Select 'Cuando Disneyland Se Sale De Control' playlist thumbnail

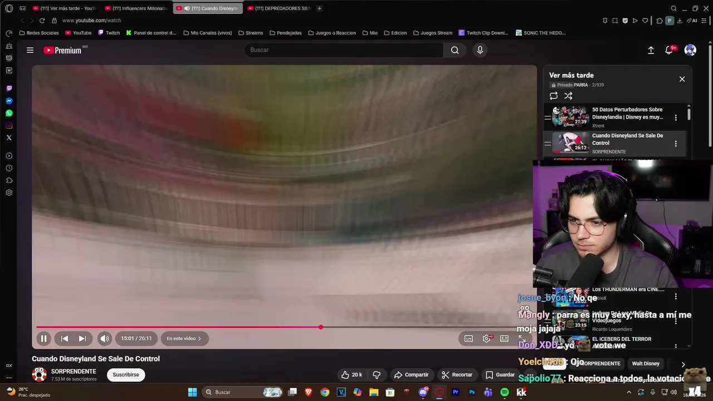[x=570, y=143]
